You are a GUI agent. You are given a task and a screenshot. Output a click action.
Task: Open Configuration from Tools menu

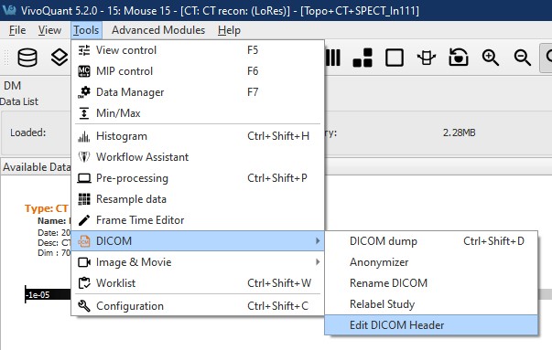click(x=198, y=306)
